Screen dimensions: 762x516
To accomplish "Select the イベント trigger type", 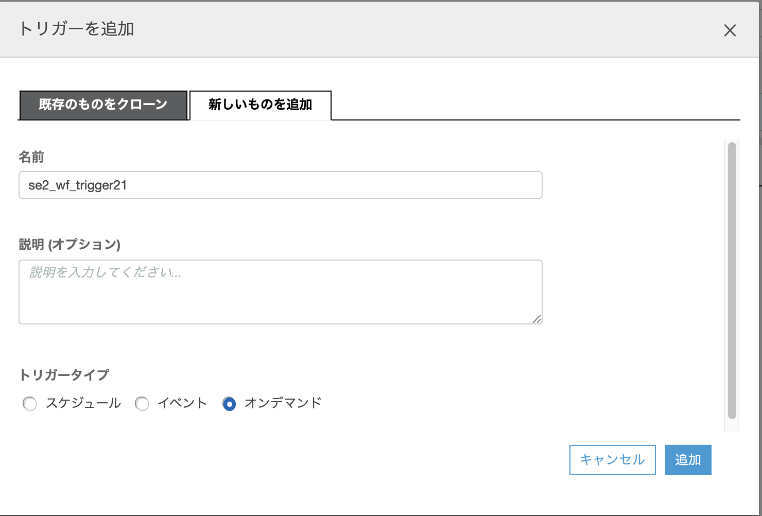I will point(142,404).
